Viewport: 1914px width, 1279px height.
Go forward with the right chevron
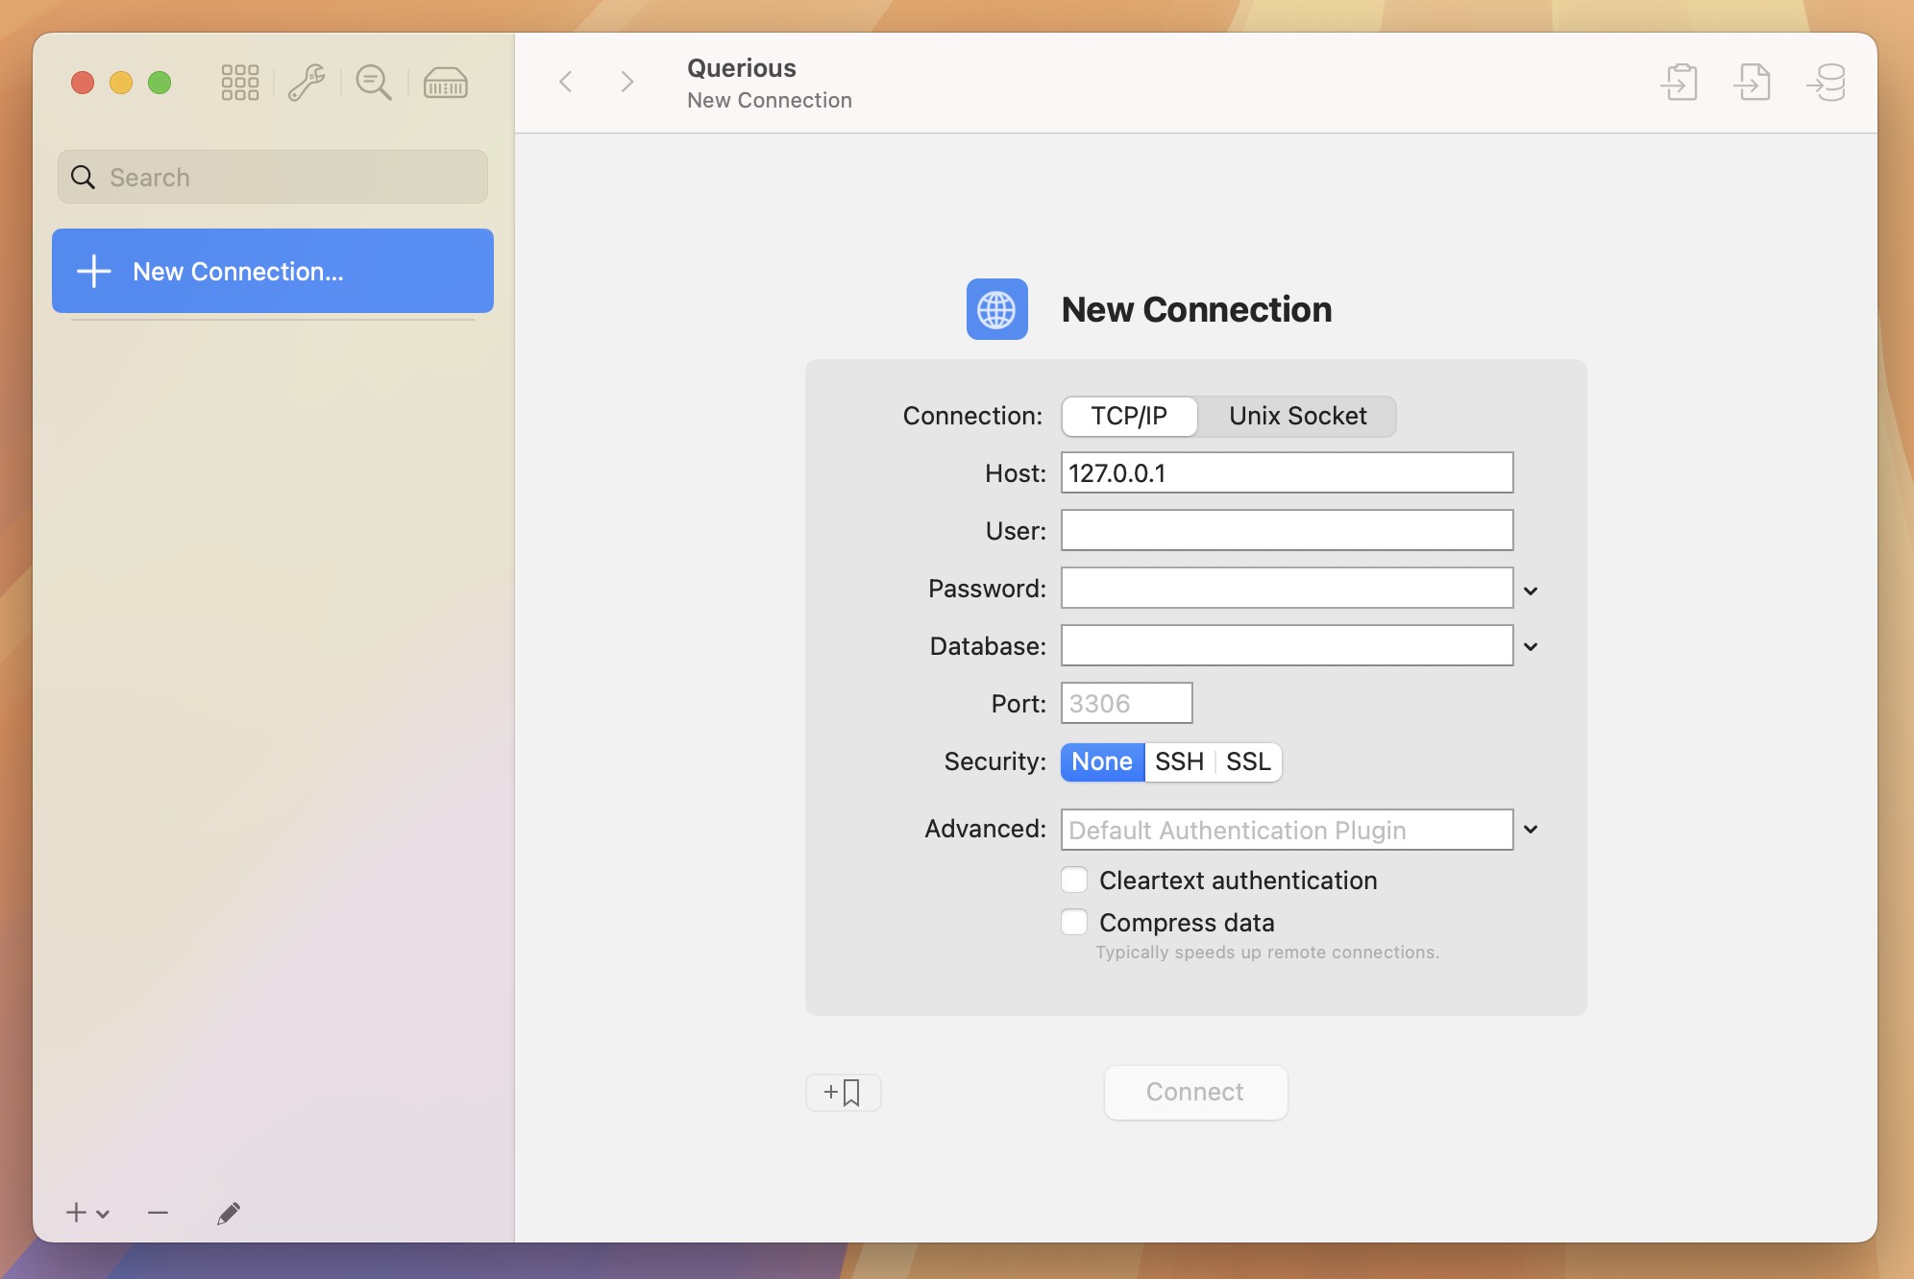pos(627,82)
